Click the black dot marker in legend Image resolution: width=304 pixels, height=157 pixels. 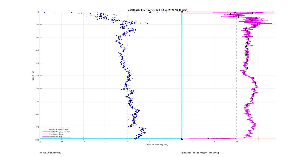tap(45, 129)
